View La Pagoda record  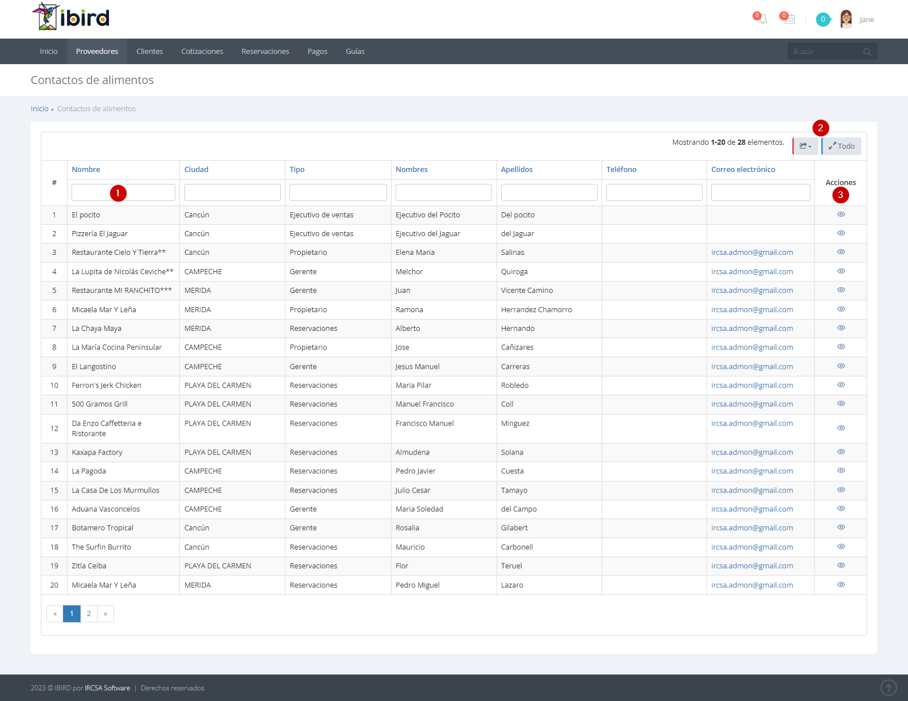[x=841, y=471]
